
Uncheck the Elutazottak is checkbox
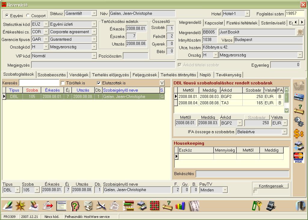tap(99, 83)
